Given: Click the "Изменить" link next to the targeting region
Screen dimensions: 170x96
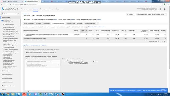Looking at the screenshot, I should 99,19.
